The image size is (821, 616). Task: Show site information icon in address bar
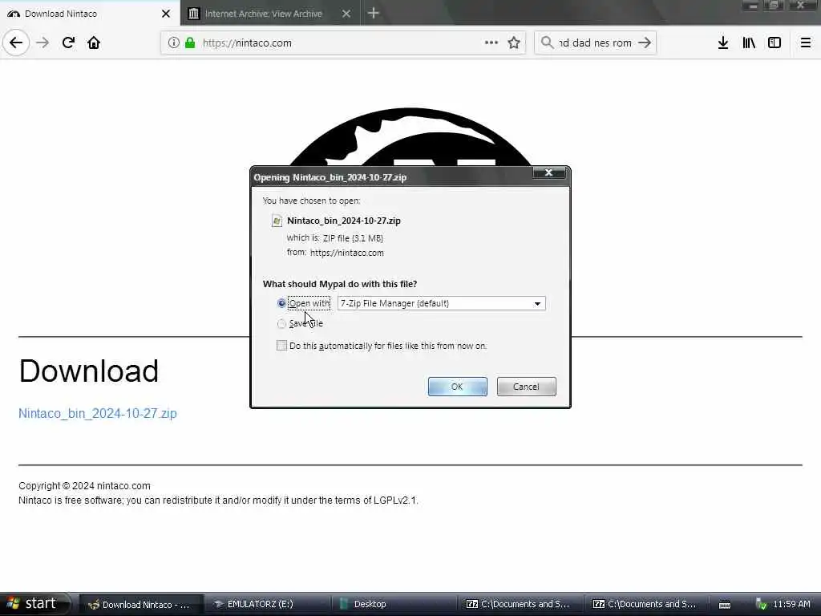pyautogui.click(x=173, y=43)
